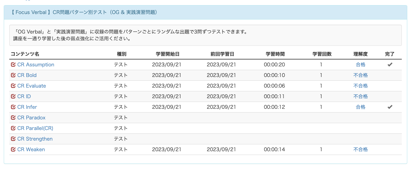Click the 理解度 column header
410x169 pixels.
360,54
